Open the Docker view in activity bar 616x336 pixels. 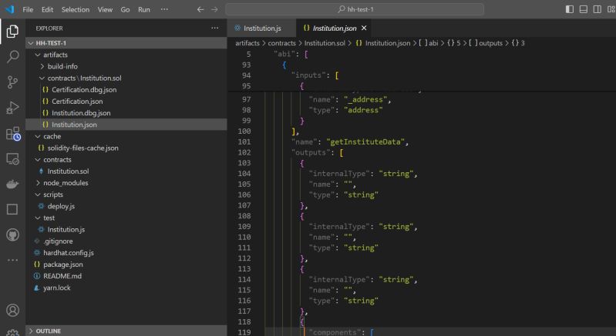click(12, 184)
